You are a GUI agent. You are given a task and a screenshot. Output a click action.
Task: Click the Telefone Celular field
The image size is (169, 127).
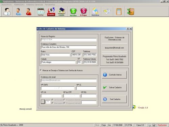click(90, 62)
